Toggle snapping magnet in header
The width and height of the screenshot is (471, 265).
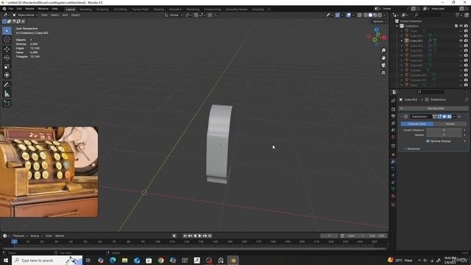tap(196, 15)
